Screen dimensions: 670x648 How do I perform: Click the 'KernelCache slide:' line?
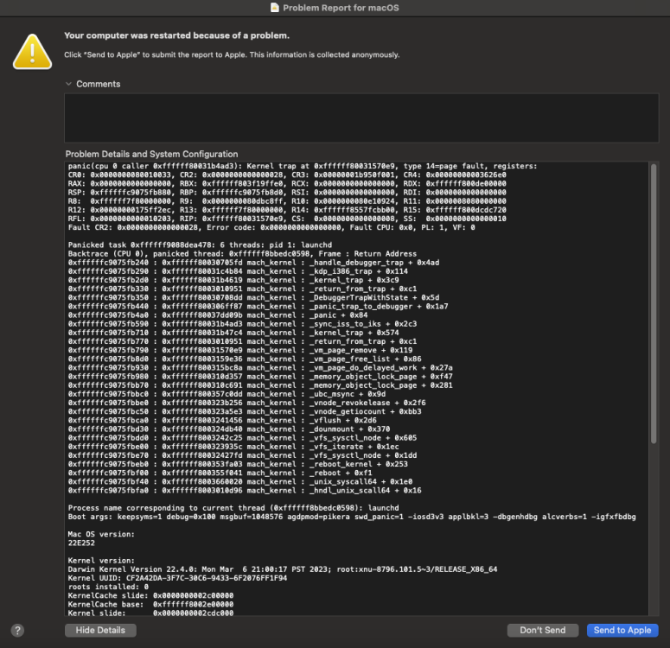(x=150, y=595)
